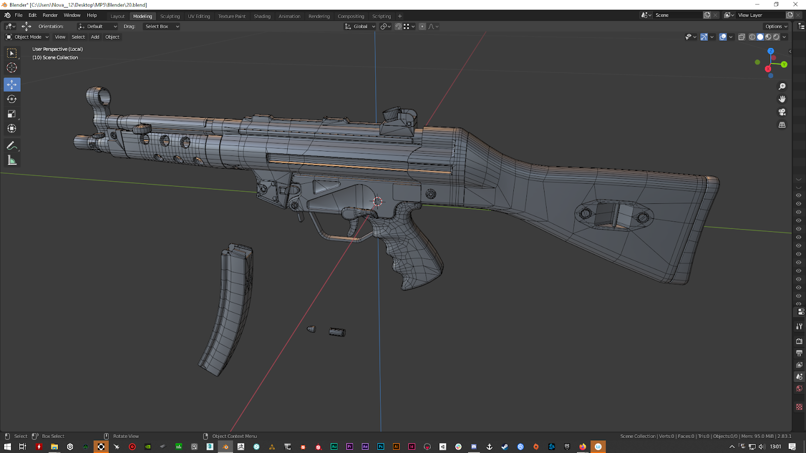
Task: Toggle snapping magnet icon
Action: click(x=398, y=27)
